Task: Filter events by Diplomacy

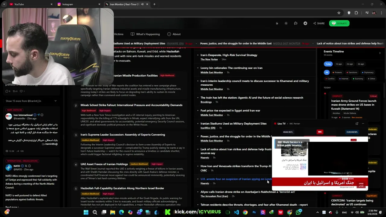Action: click(x=367, y=72)
